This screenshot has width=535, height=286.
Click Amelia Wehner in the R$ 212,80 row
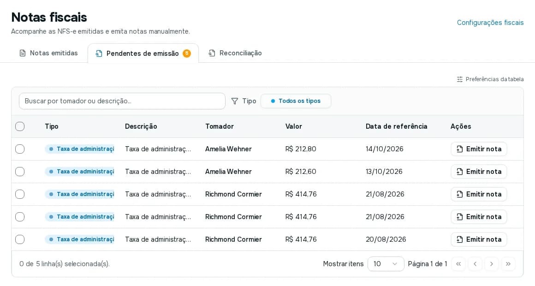[x=228, y=149]
